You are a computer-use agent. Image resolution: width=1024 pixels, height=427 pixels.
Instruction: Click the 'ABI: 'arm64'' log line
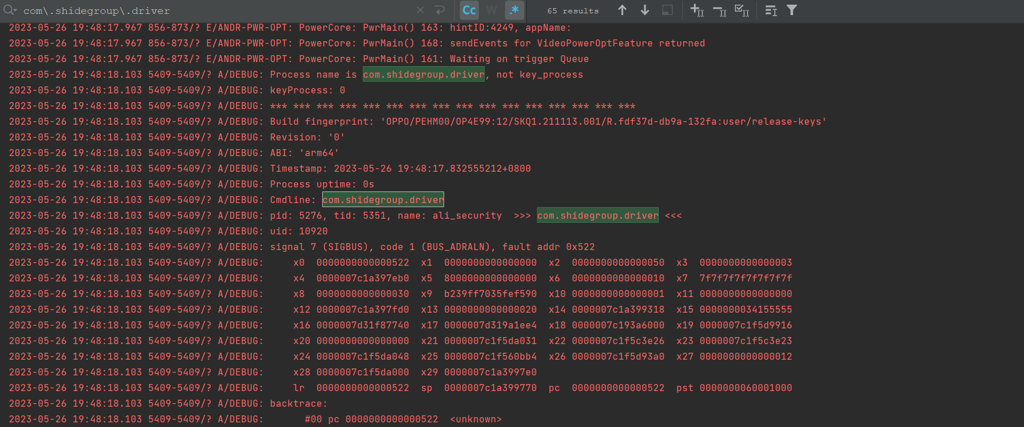pyautogui.click(x=174, y=153)
